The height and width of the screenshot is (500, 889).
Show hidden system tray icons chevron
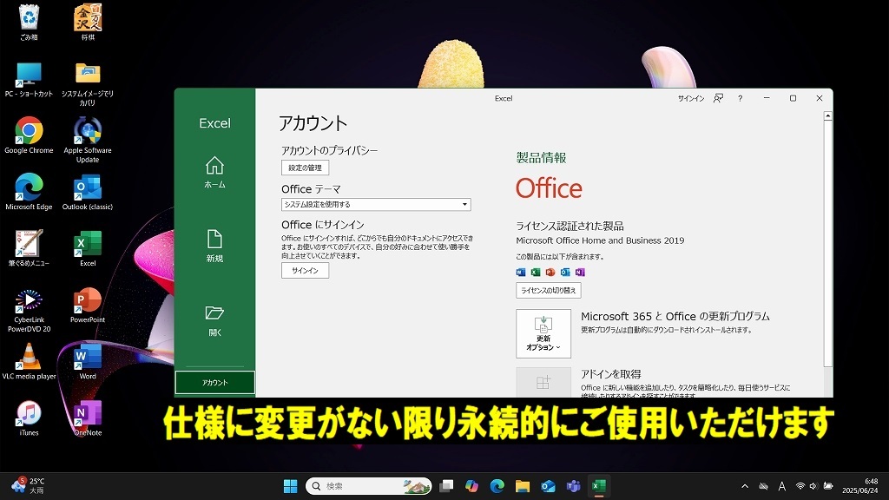745,486
